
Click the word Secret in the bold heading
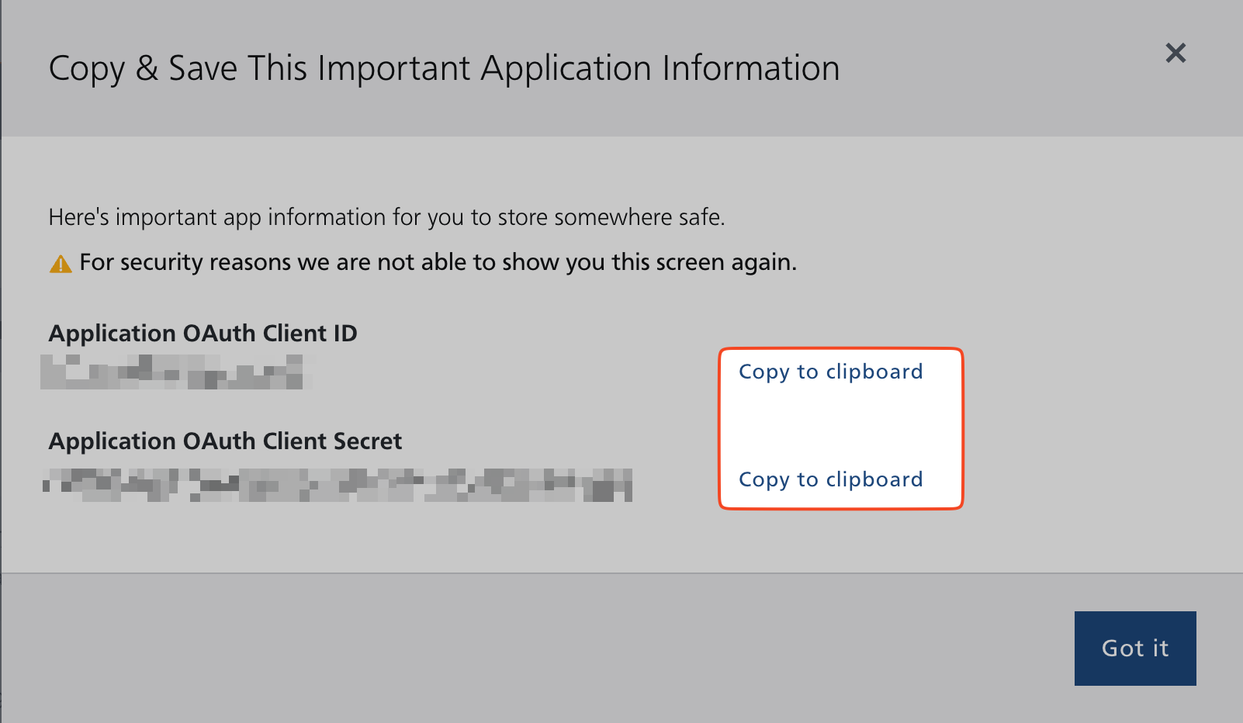[367, 441]
